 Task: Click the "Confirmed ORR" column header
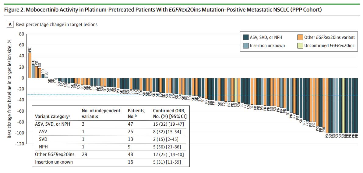coord(170,114)
